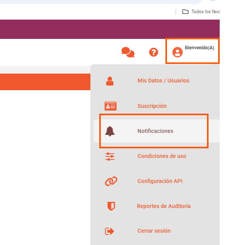Select Suscripción from the user menu
Screen dimensions: 242x245
tap(152, 106)
